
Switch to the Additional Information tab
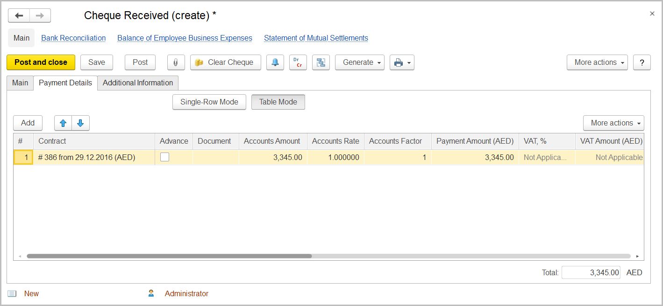click(137, 83)
